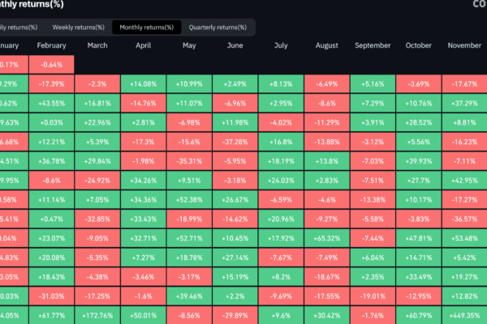This screenshot has height=324, width=487.
Task: Select the +65.32% cell in August
Action: click(328, 238)
